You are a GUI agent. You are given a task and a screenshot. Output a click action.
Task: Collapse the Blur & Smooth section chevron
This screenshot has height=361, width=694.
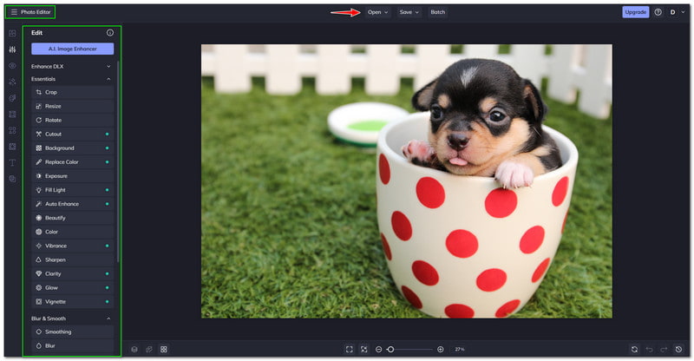tap(108, 318)
